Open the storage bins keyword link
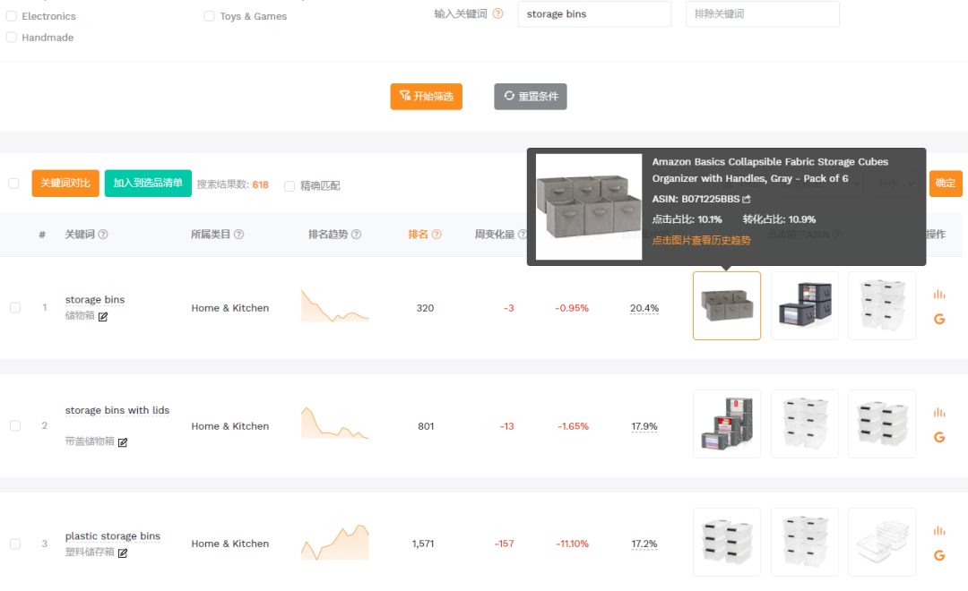Screen dimensions: 968x591 95,299
